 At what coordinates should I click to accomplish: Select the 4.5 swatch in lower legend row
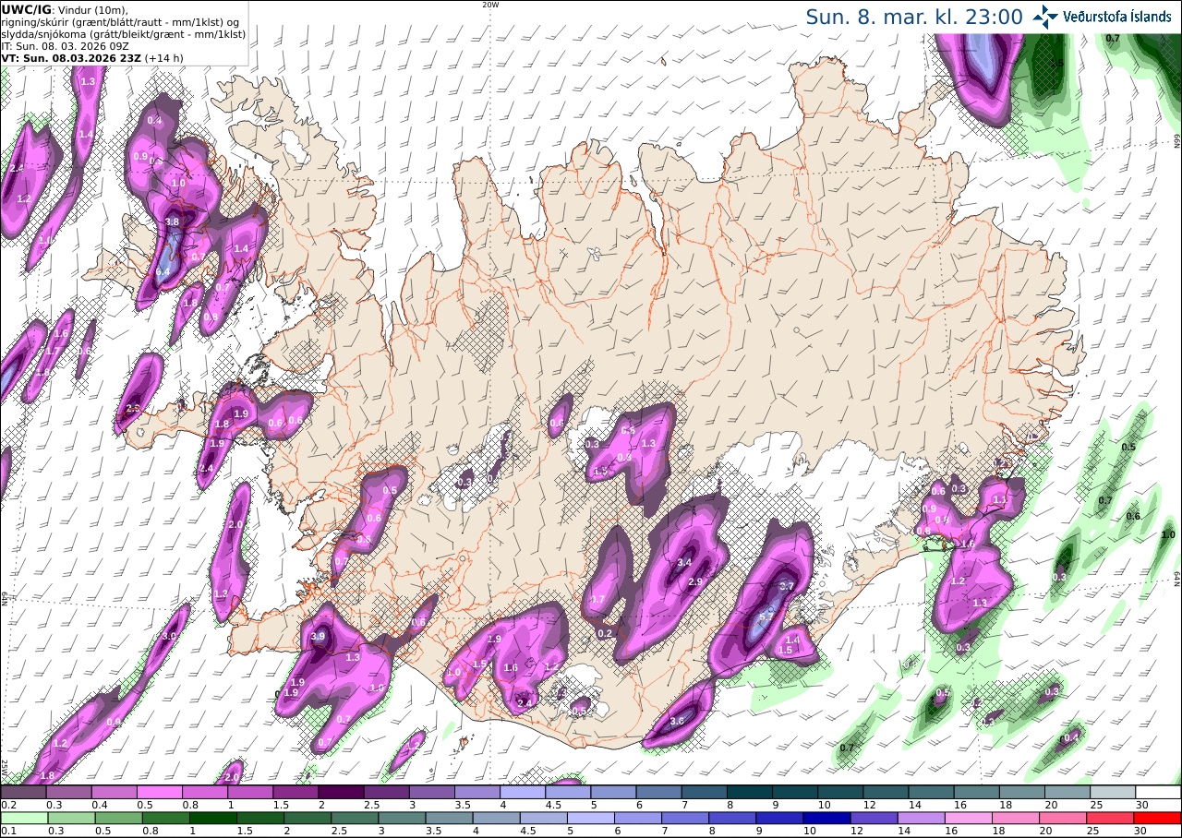point(544,818)
